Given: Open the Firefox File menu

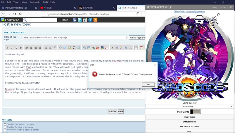Looking at the screenshot, I should [3, 2].
